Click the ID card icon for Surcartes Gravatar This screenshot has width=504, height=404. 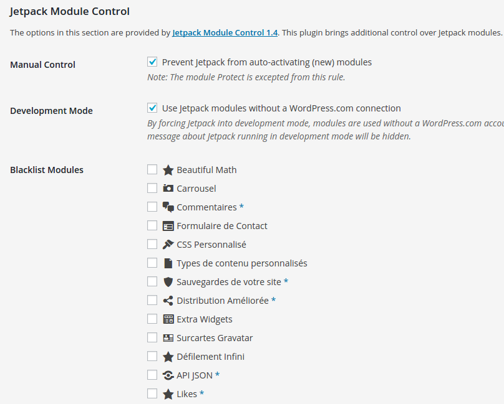pyautogui.click(x=168, y=338)
